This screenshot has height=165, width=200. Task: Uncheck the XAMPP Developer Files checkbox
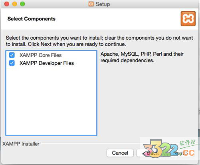(x=12, y=63)
